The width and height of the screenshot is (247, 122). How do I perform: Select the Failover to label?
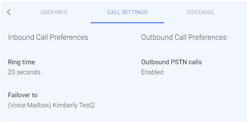[23, 95]
